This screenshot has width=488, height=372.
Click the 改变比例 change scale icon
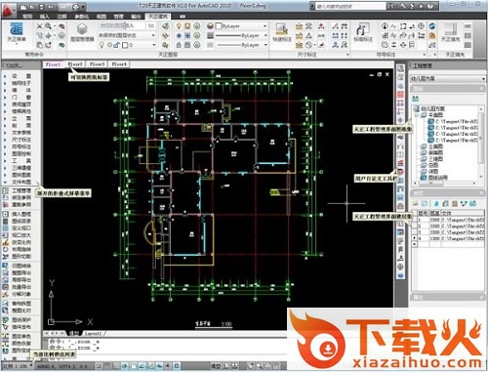coord(5,242)
